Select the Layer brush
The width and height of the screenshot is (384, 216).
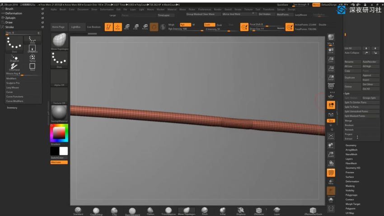click(277, 211)
